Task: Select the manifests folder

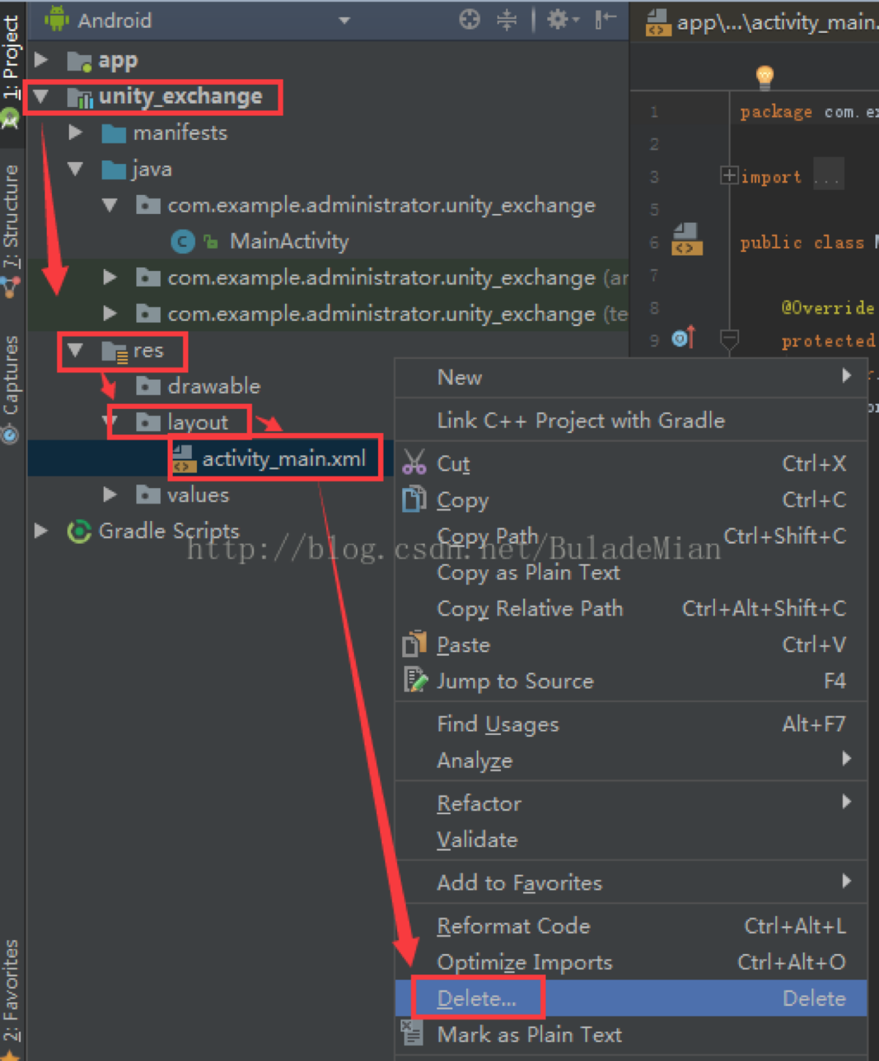Action: point(180,133)
